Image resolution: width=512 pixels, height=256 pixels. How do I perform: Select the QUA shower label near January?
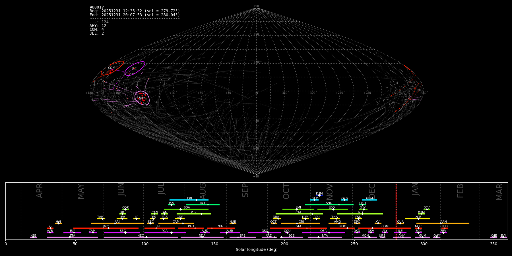(400, 222)
